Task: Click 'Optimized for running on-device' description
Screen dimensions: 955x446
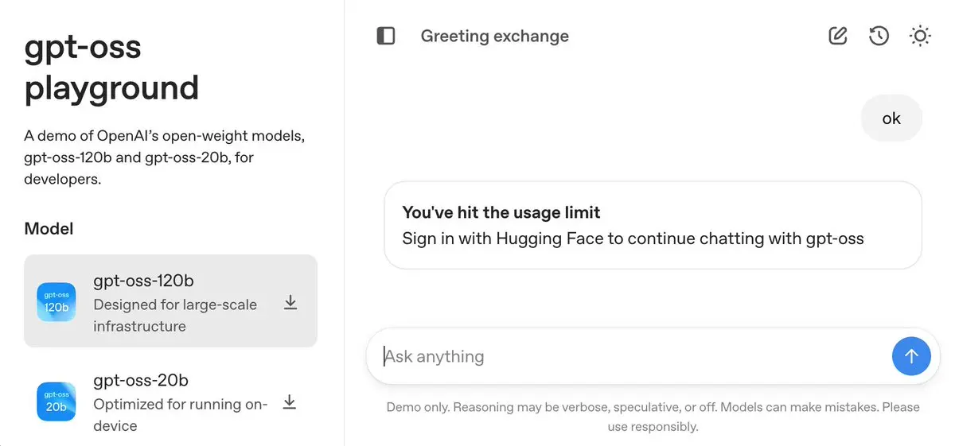Action: click(x=180, y=415)
